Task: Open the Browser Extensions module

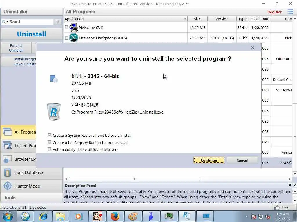Action: [x=18, y=159]
